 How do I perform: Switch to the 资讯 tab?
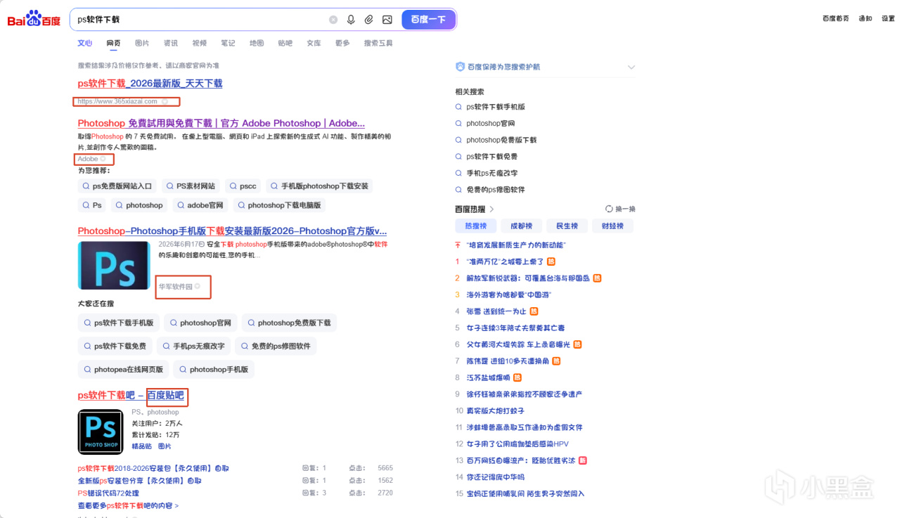pos(171,43)
